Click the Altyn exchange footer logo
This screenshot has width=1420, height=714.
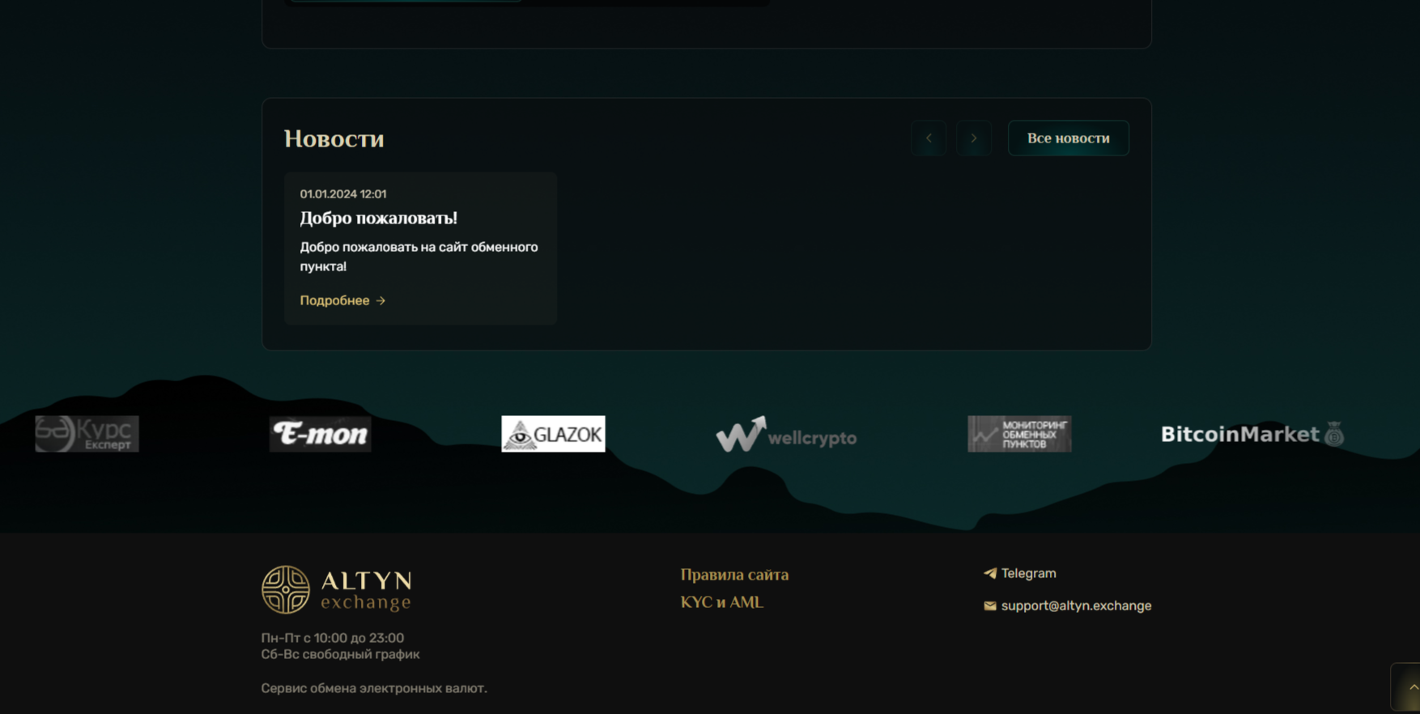point(337,589)
